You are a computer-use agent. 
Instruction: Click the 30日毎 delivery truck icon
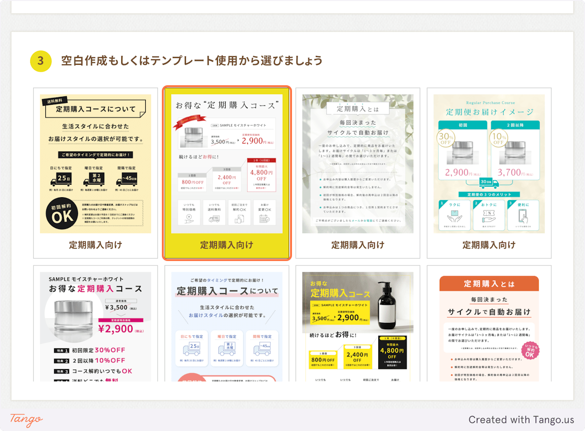click(489, 184)
